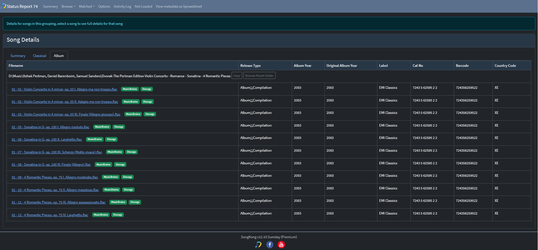The height and width of the screenshot is (250, 538).
Task: Open the YouTube icon in footer
Action: coord(281,245)
